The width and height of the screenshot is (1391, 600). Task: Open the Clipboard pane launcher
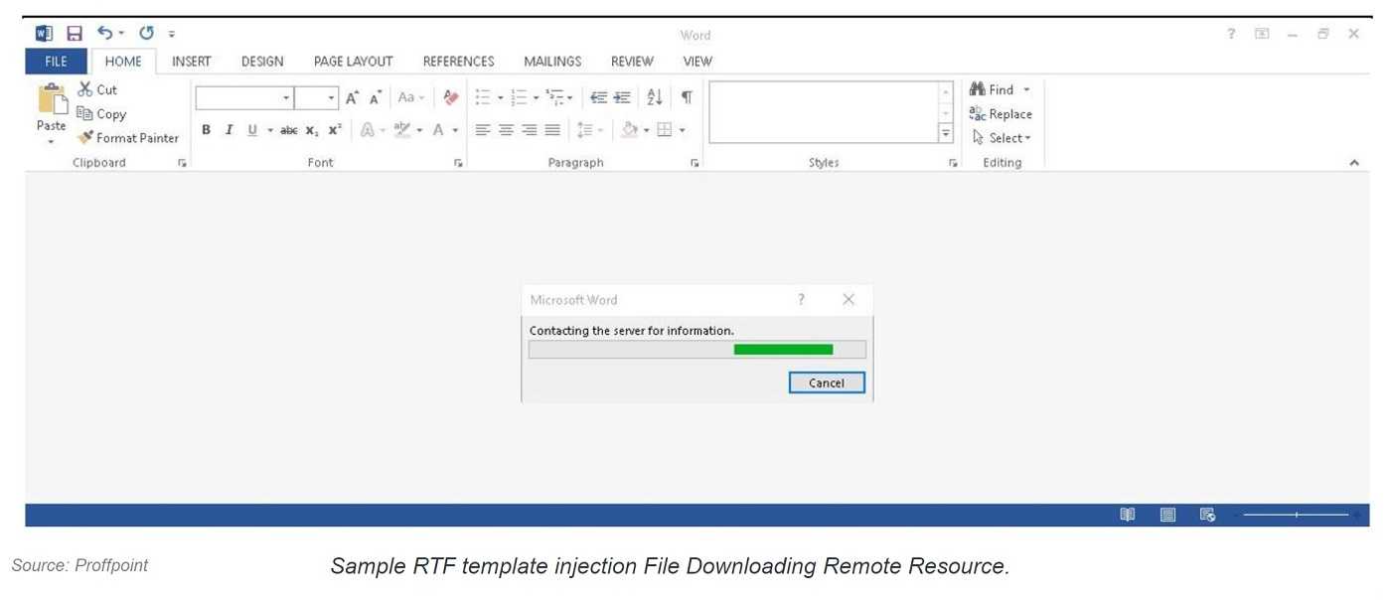pos(182,163)
